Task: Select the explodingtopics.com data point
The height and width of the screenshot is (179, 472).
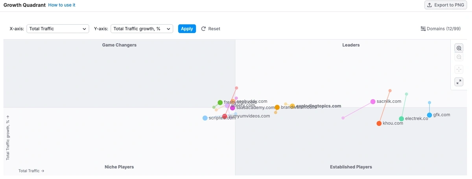Action: point(292,106)
